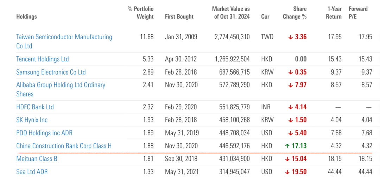This screenshot has height=183, width=380.
Task: Select first bought date May 31, 2021
Action: point(182,172)
